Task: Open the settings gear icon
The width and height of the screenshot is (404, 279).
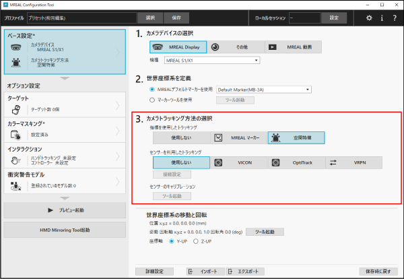Action: pyautogui.click(x=369, y=18)
